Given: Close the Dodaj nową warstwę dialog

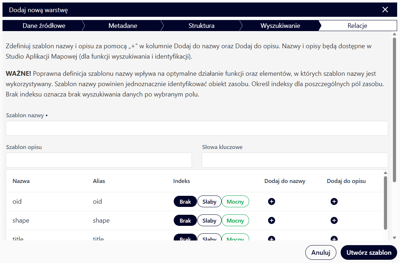Looking at the screenshot, I should [385, 10].
